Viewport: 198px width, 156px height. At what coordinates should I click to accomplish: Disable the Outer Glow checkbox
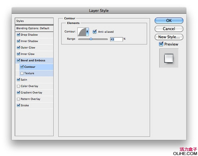coord(18,47)
